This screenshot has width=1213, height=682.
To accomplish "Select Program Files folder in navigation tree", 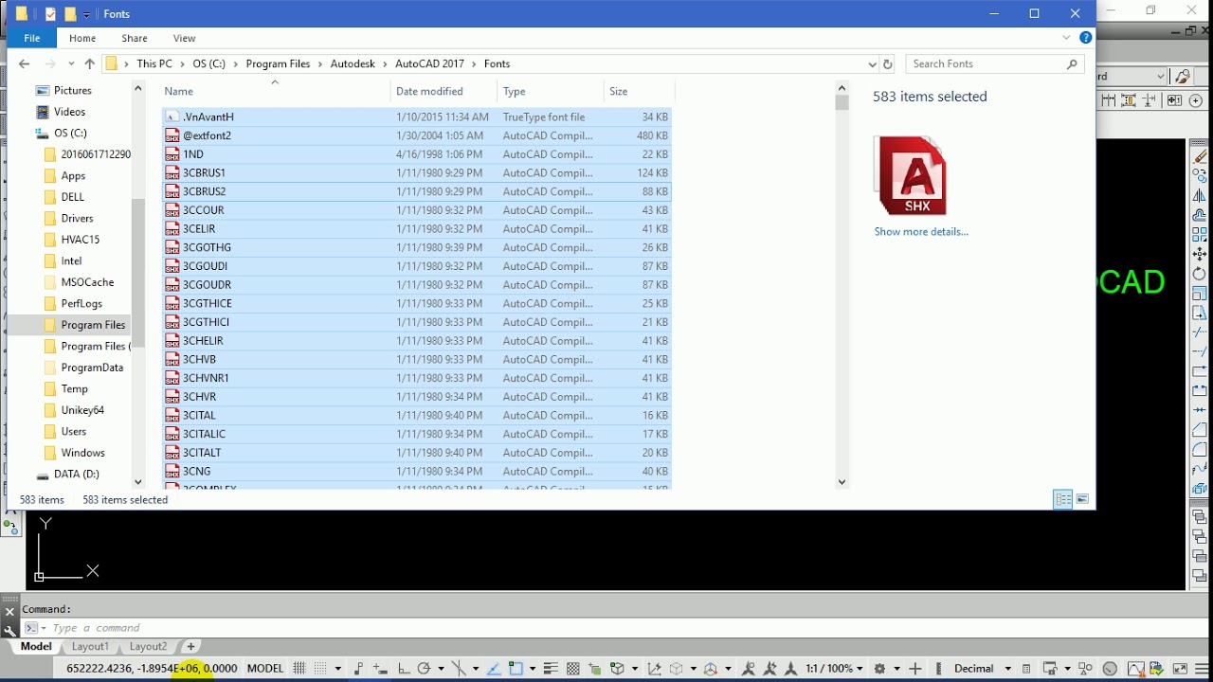I will point(93,325).
